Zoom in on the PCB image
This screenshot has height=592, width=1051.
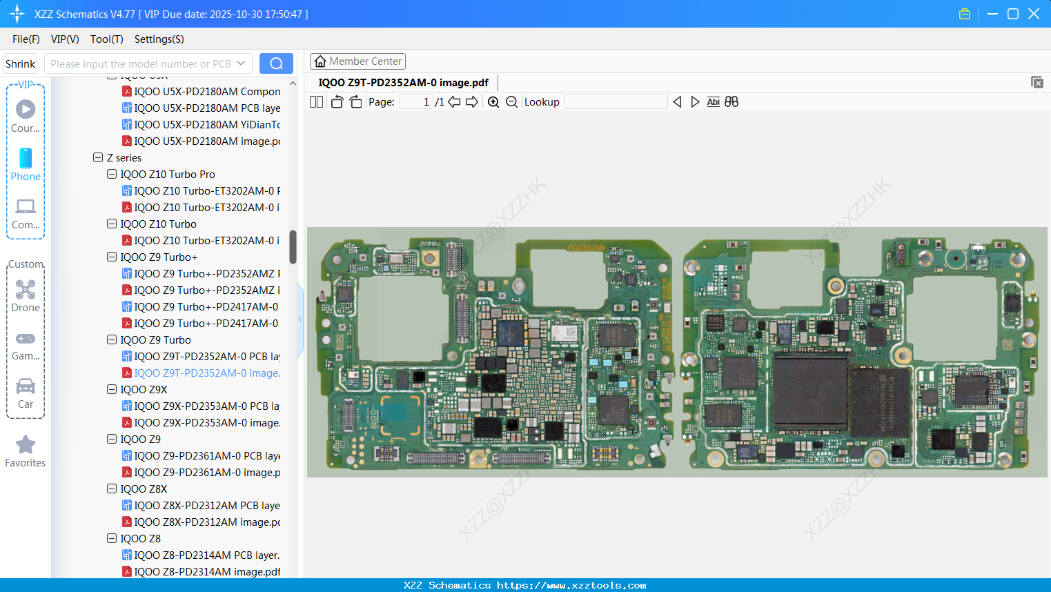(x=493, y=101)
